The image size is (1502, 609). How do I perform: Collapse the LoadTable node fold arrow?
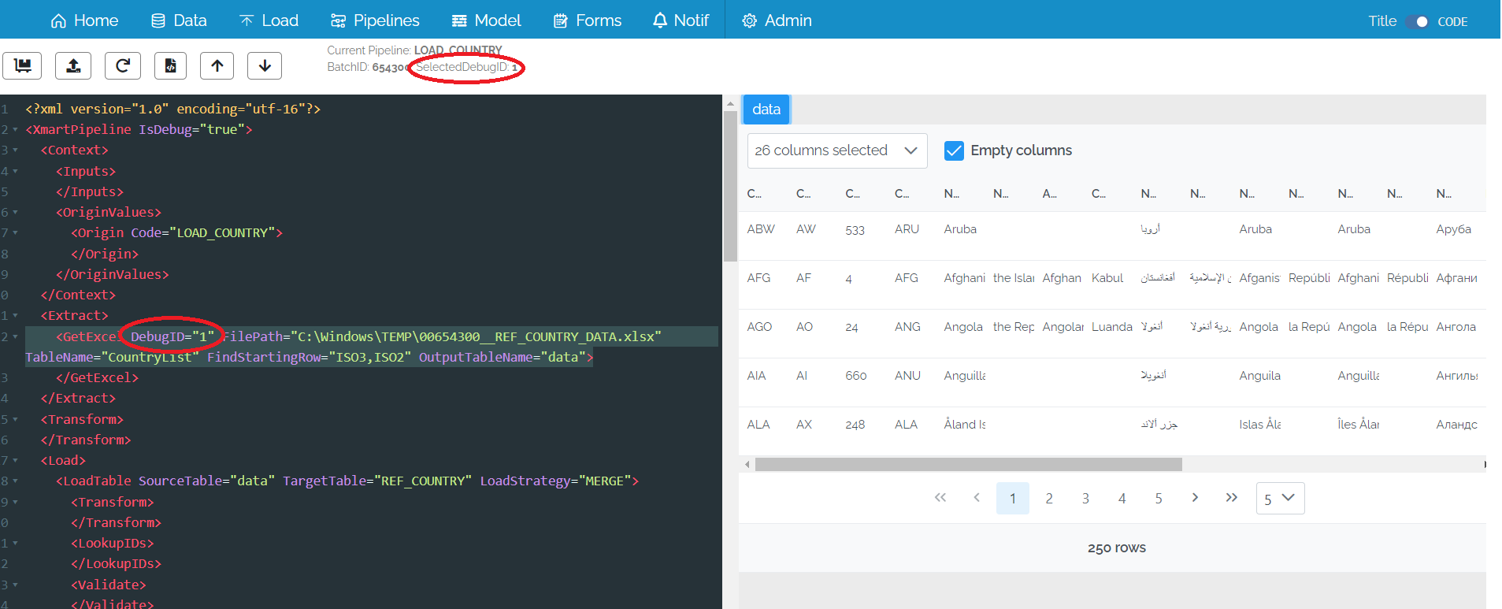(x=15, y=481)
